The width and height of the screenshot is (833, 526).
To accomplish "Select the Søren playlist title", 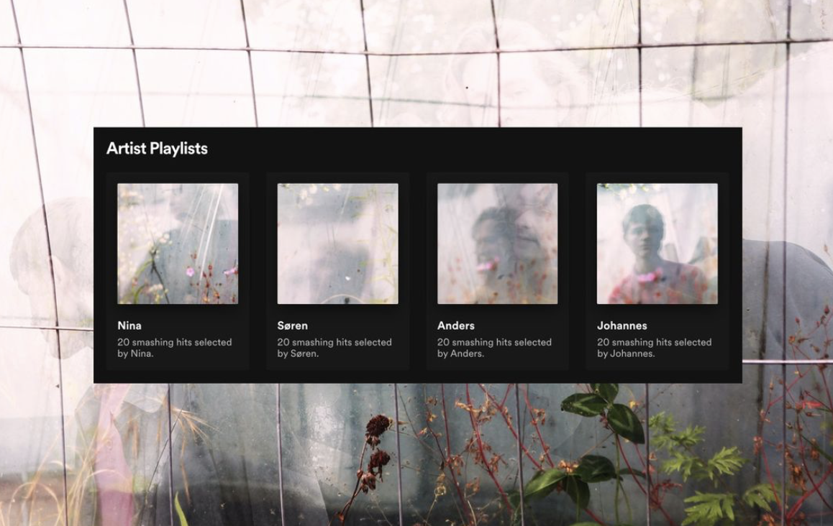I will tap(292, 326).
